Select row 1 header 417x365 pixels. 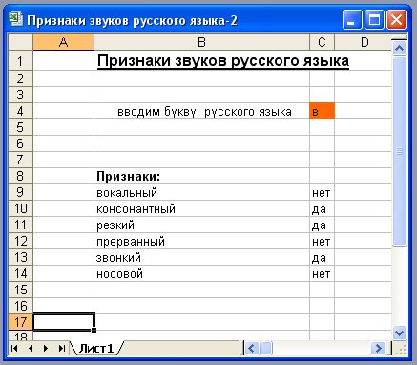coord(20,60)
